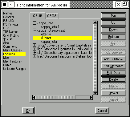This screenshot has height=117, width=130.
Task: Click the Revert button
Action: 113,93
